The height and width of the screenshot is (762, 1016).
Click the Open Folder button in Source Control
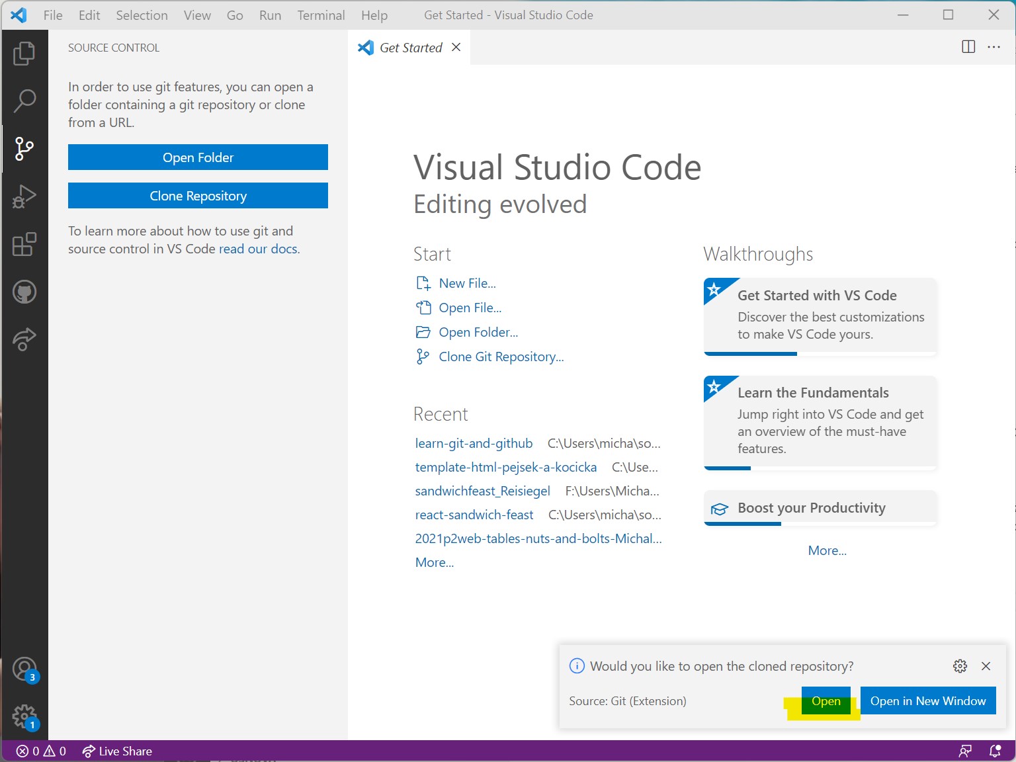pos(198,157)
